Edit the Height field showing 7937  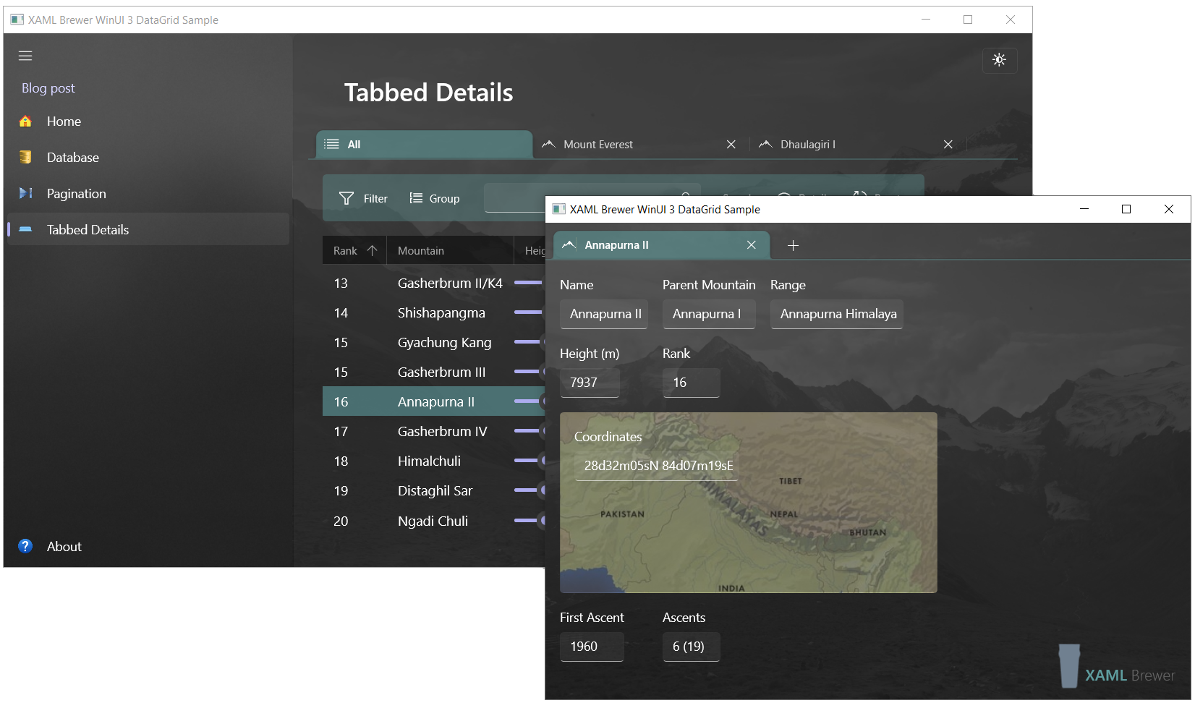tap(589, 382)
